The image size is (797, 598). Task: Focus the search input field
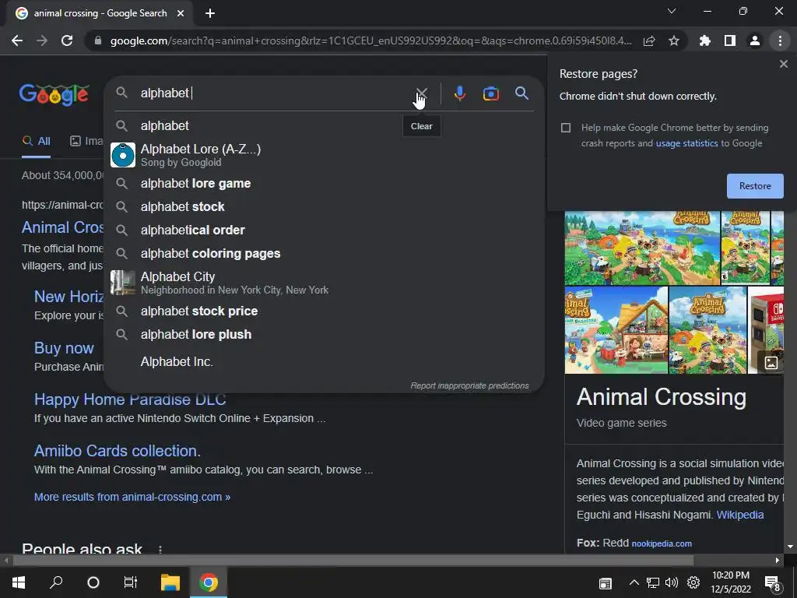coord(275,93)
